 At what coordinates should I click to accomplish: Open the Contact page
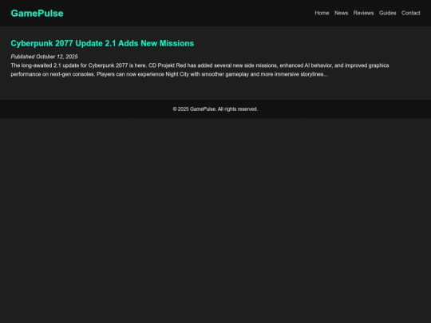tap(411, 13)
